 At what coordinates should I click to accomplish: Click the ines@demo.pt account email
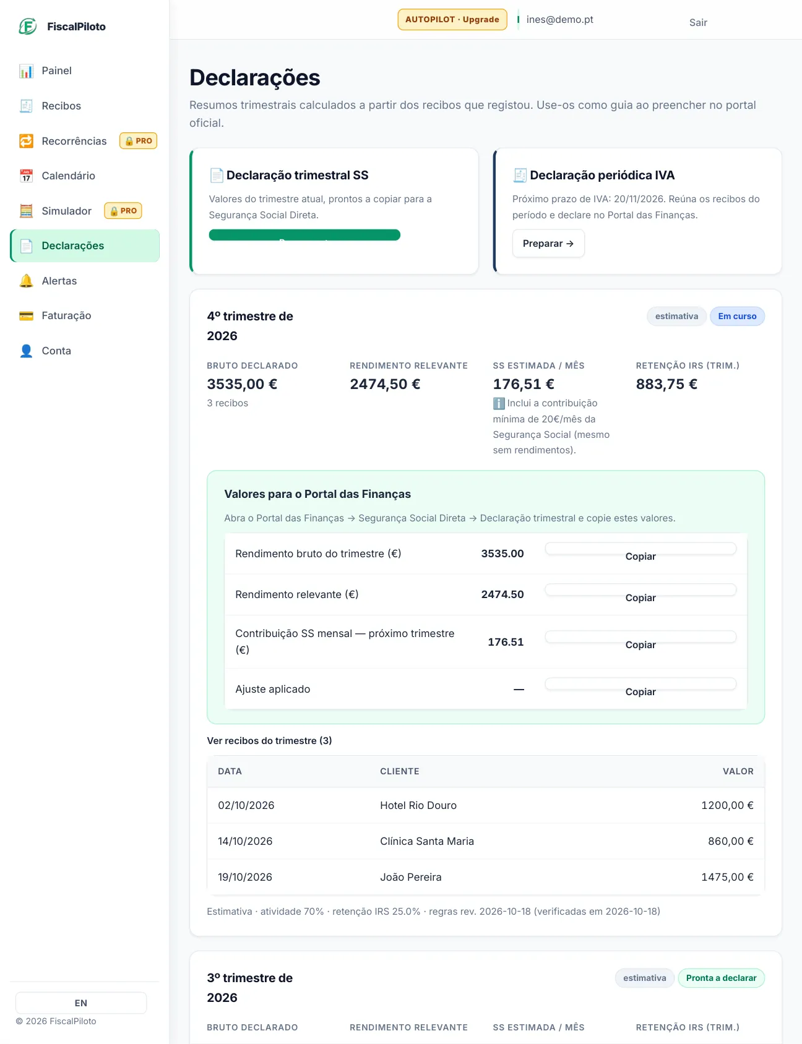559,19
